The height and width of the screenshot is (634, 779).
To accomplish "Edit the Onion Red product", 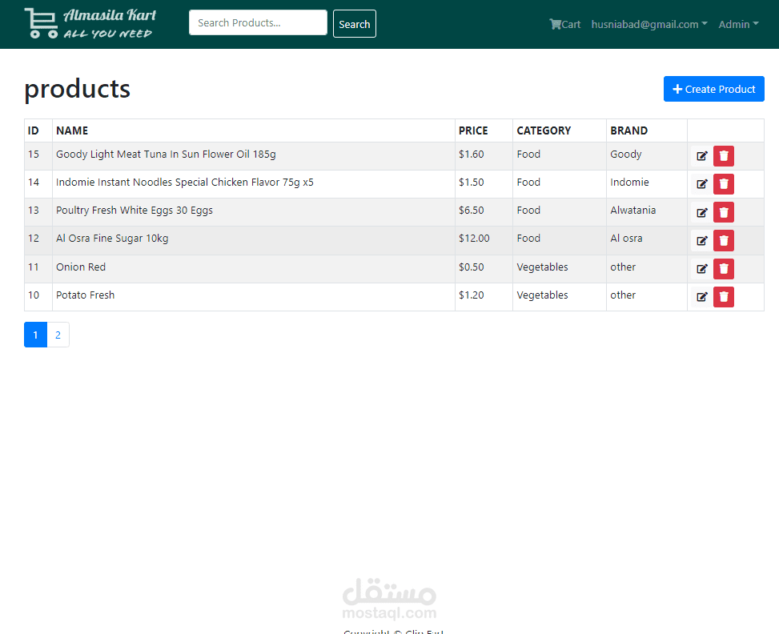I will click(x=701, y=269).
